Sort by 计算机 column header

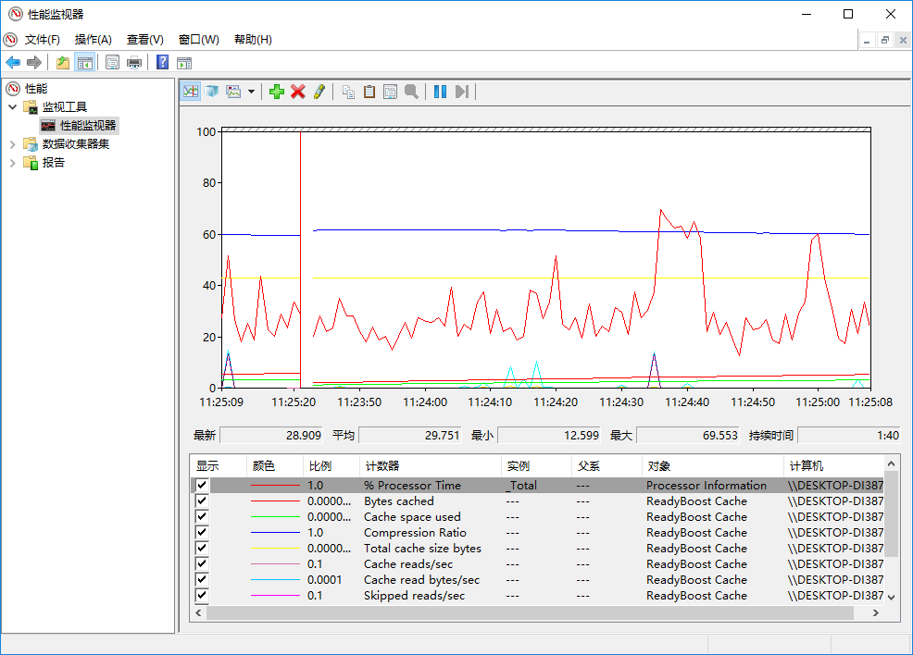pyautogui.click(x=833, y=466)
